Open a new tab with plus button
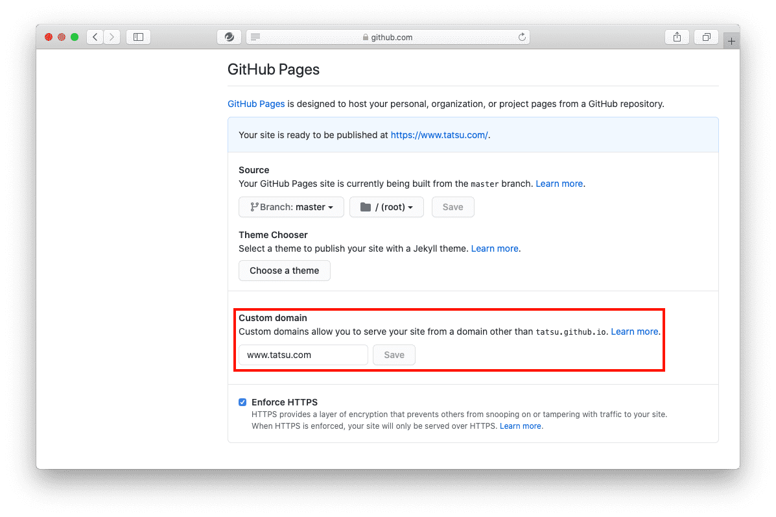This screenshot has width=776, height=517. pyautogui.click(x=731, y=41)
